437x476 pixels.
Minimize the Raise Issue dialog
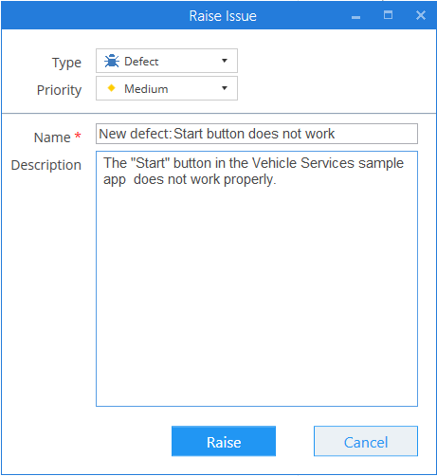[x=355, y=17]
